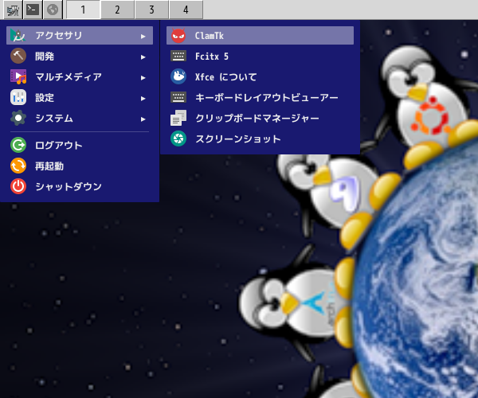The height and width of the screenshot is (398, 478).
Task: Click the orange 再起動 icon
Action: pos(18,166)
